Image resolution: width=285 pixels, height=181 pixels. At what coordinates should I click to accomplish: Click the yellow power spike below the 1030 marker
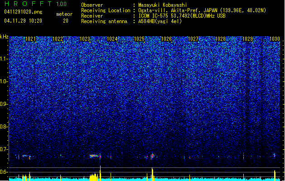coord(275,176)
